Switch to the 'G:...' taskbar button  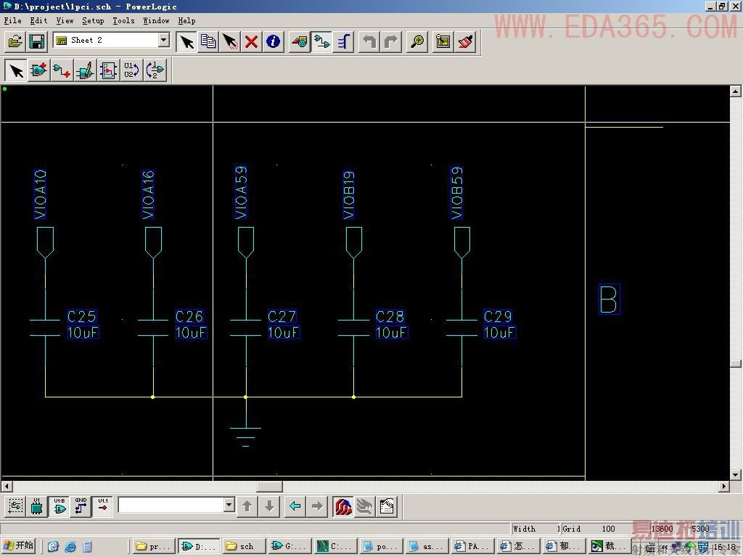pyautogui.click(x=290, y=546)
